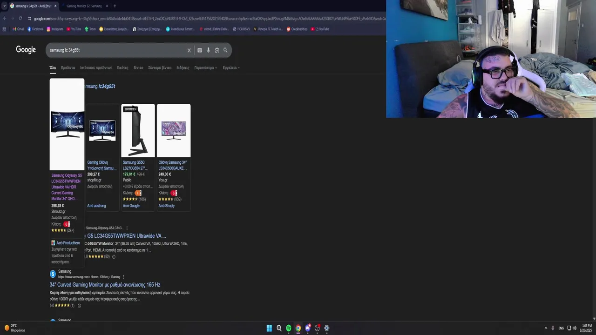Open the Facebook bookmark
Image resolution: width=596 pixels, height=335 pixels.
pos(35,29)
